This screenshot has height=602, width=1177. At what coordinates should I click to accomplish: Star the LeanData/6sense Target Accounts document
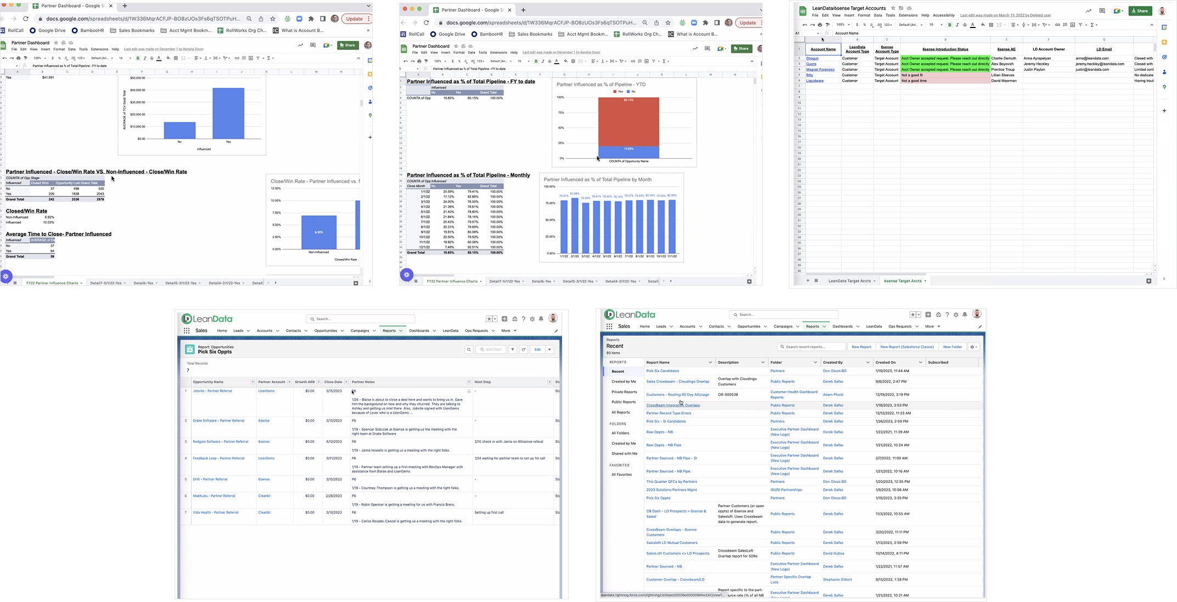pos(893,8)
